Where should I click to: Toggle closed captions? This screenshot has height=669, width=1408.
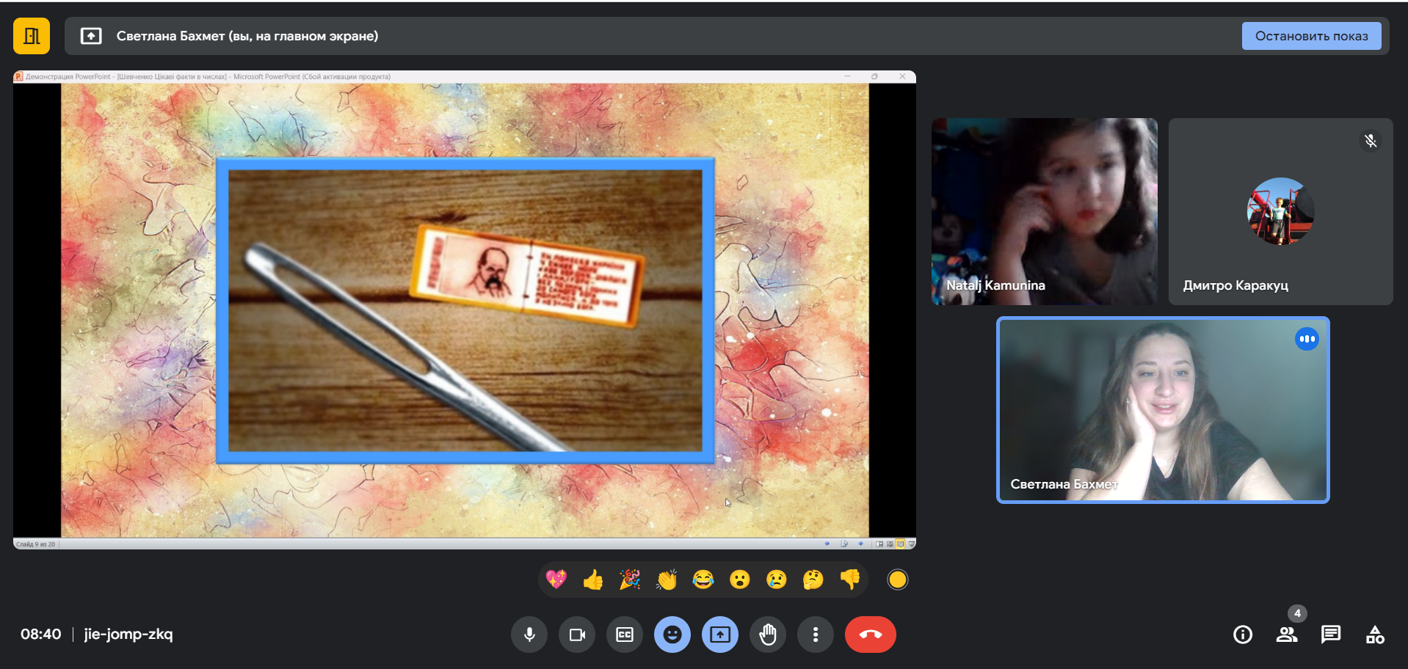625,635
